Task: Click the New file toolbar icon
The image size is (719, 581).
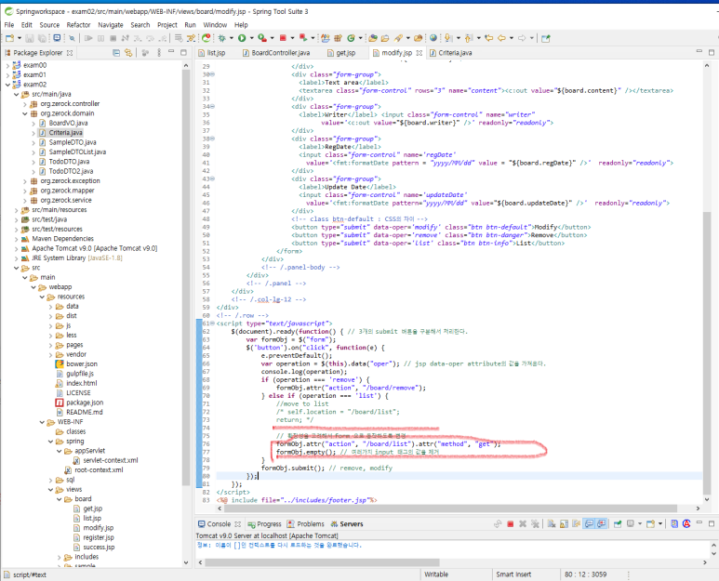Action: 9,38
